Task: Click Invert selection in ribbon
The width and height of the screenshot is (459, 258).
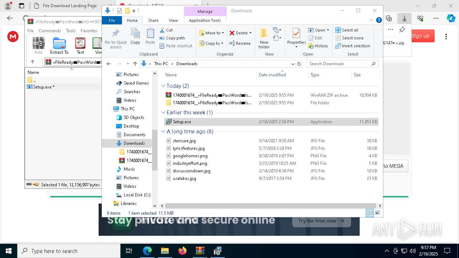Action: pos(352,46)
